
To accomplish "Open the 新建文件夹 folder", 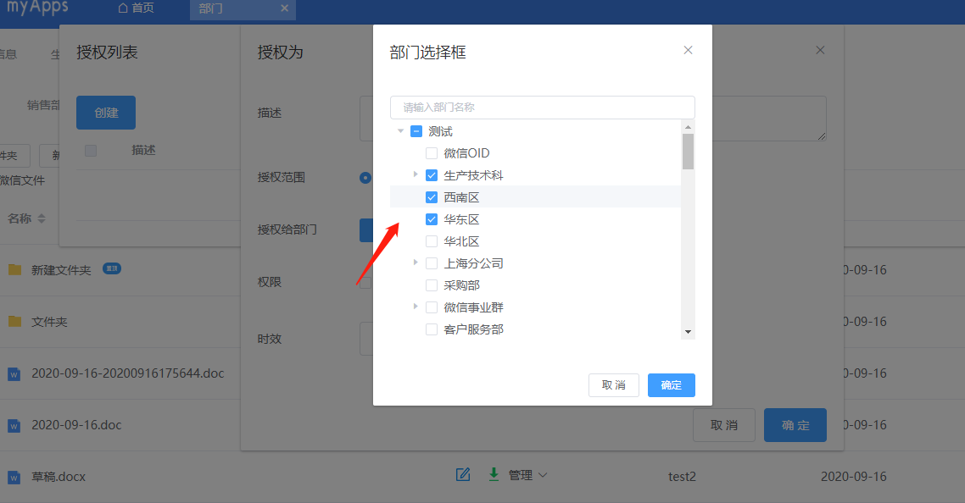I will [61, 270].
